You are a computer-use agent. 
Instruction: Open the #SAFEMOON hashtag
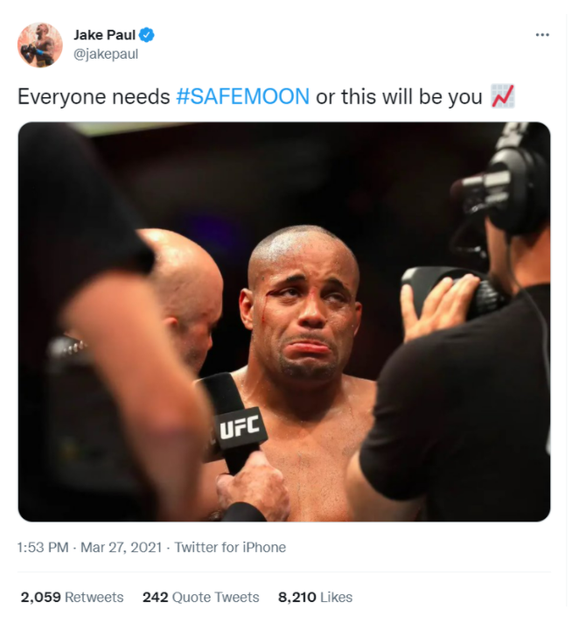pos(242,96)
